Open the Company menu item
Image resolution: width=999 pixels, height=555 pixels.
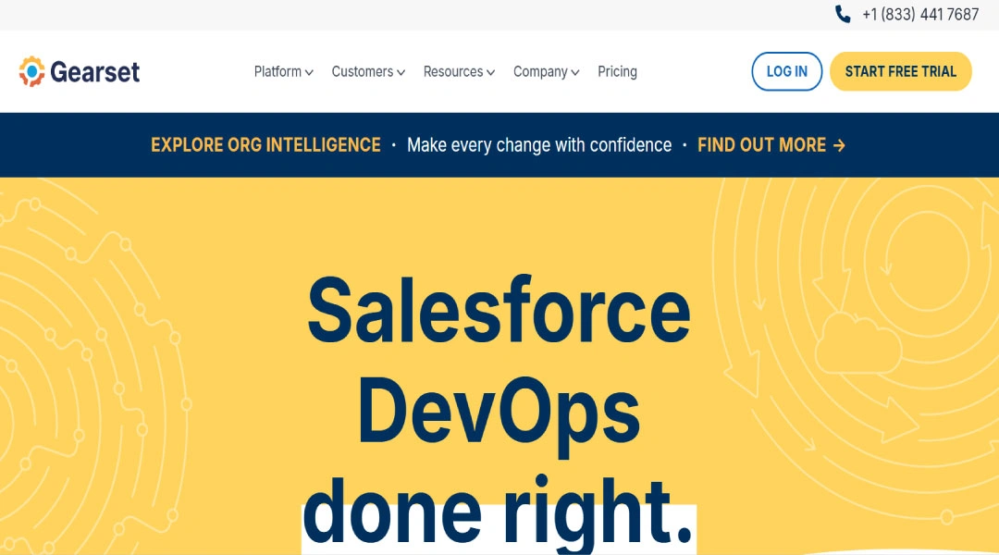tap(540, 71)
